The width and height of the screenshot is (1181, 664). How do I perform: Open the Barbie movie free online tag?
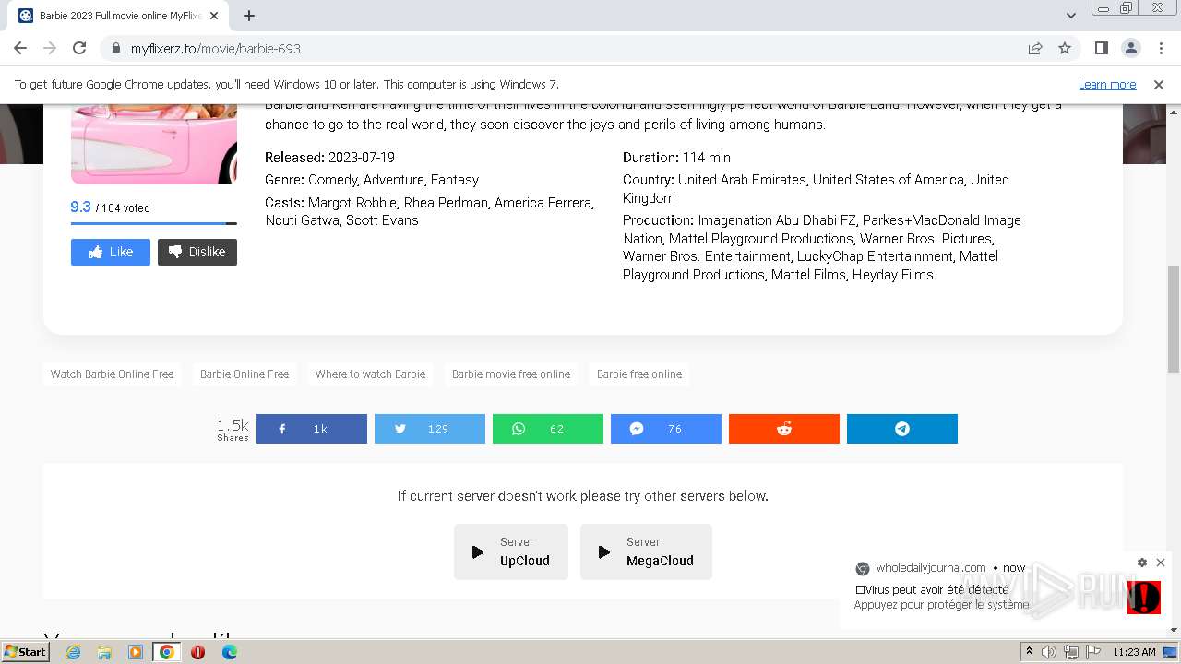511,374
